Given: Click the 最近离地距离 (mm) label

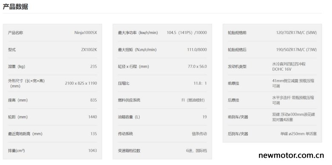Looking at the screenshot, I should (x=25, y=134).
